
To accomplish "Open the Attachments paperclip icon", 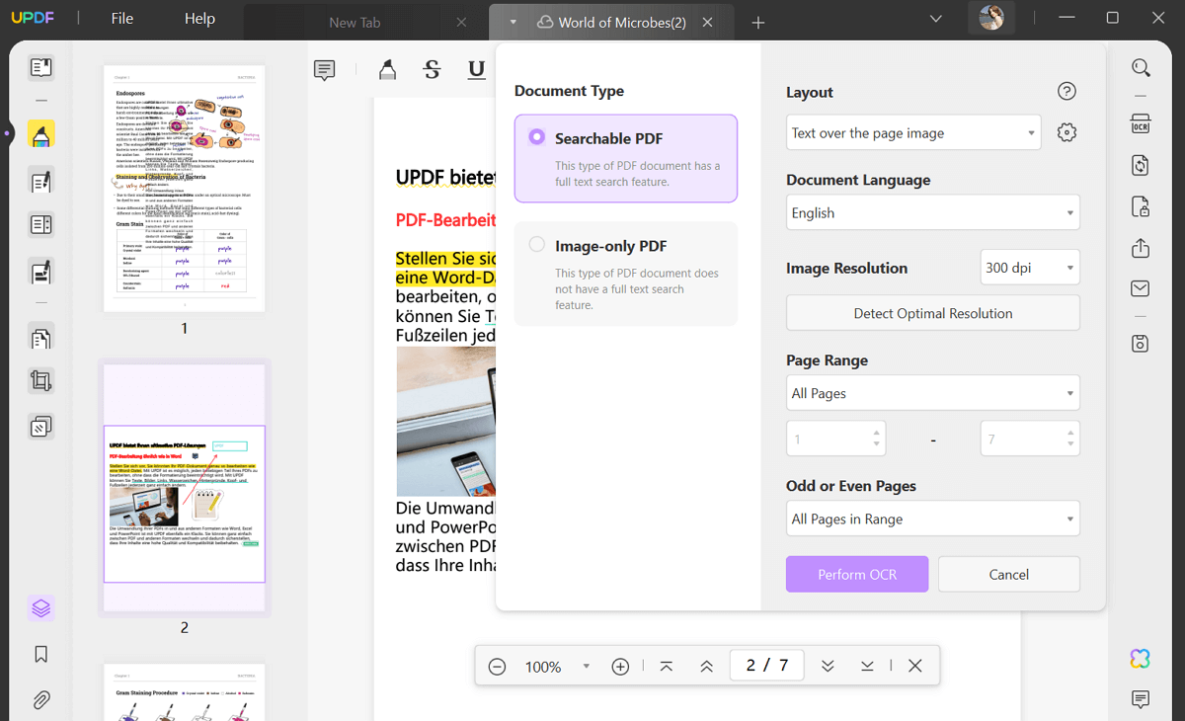I will [40, 700].
